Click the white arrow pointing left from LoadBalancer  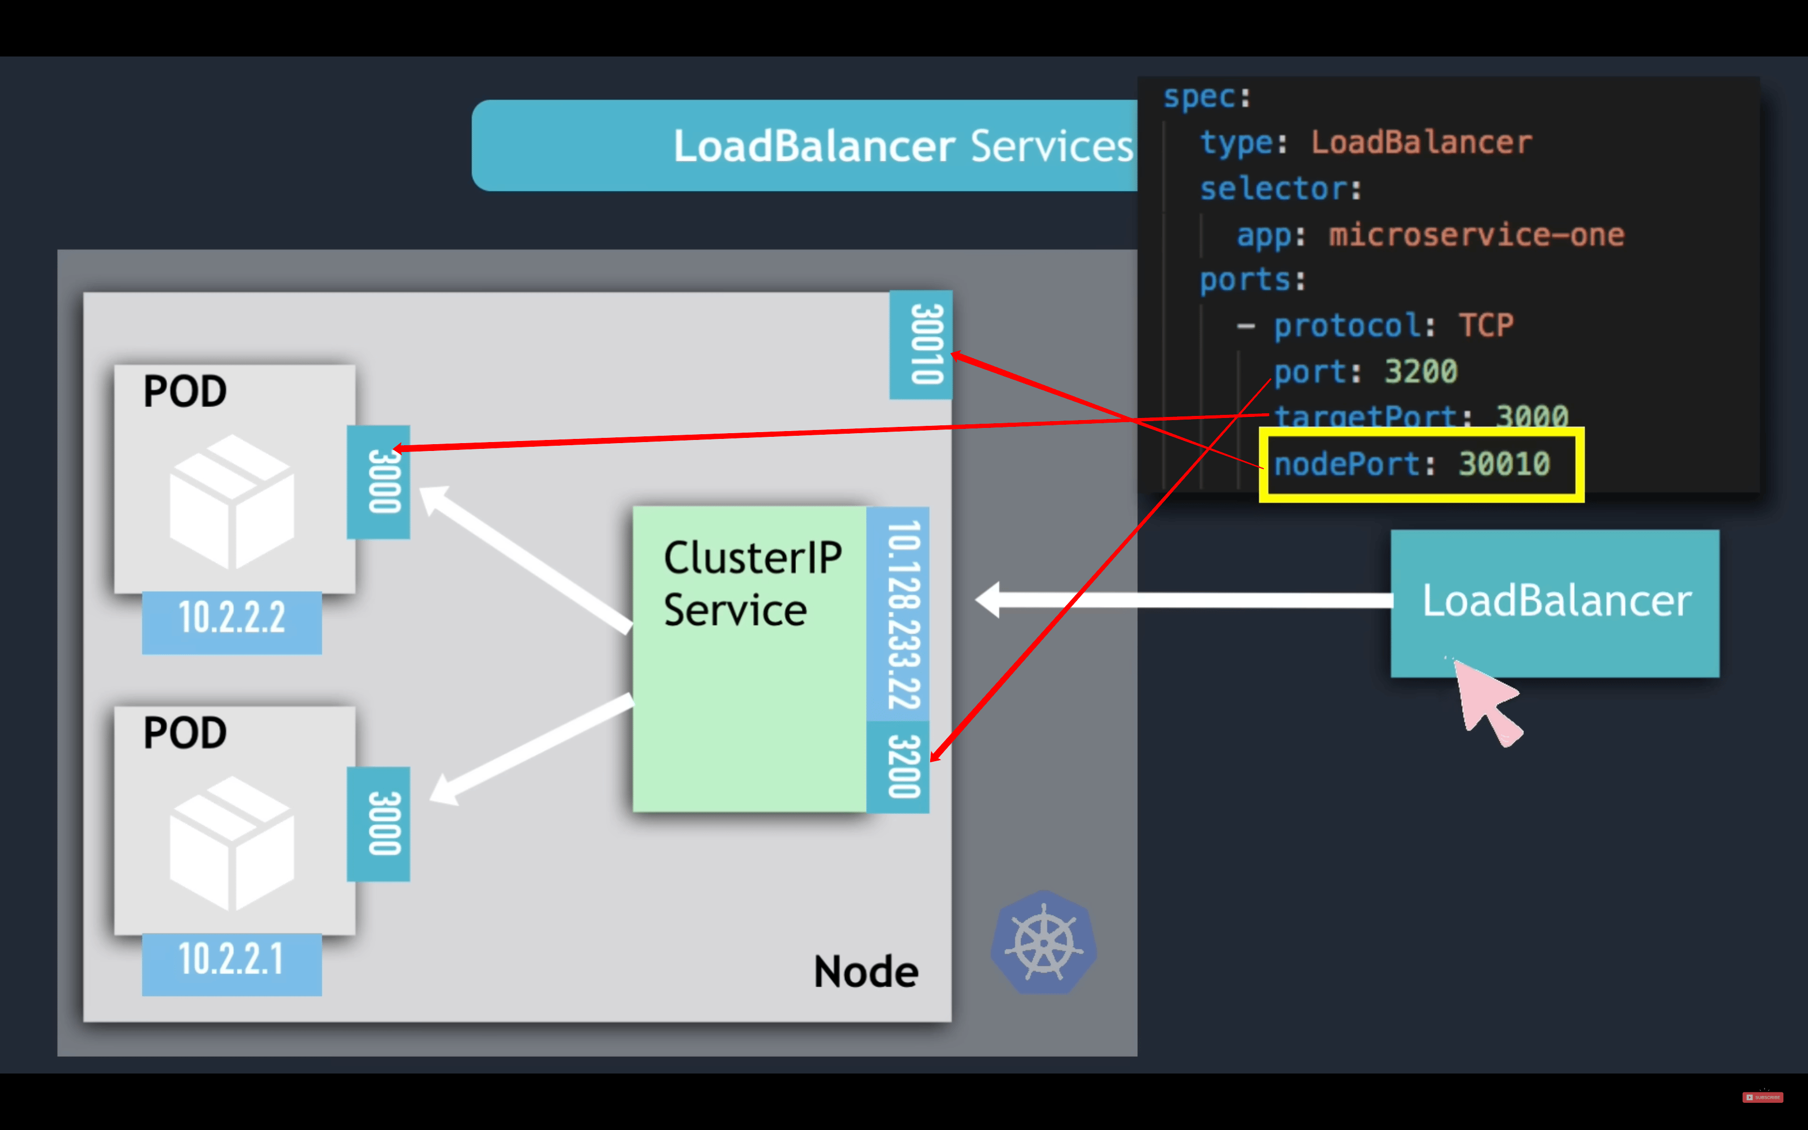tap(1184, 600)
